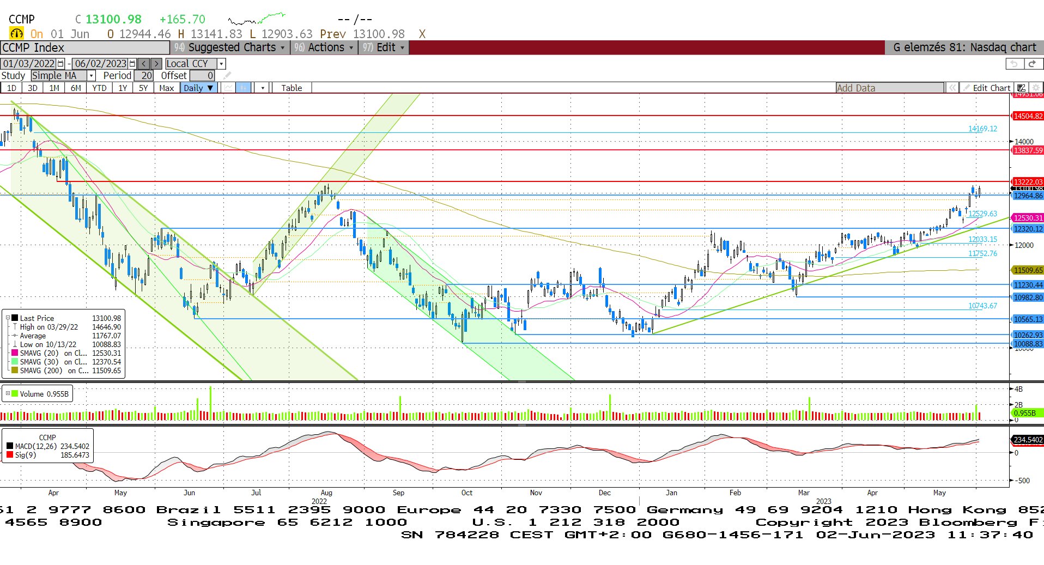Click the 13222.03 red price level label
Image resolution: width=1044 pixels, height=565 pixels.
pos(1028,182)
